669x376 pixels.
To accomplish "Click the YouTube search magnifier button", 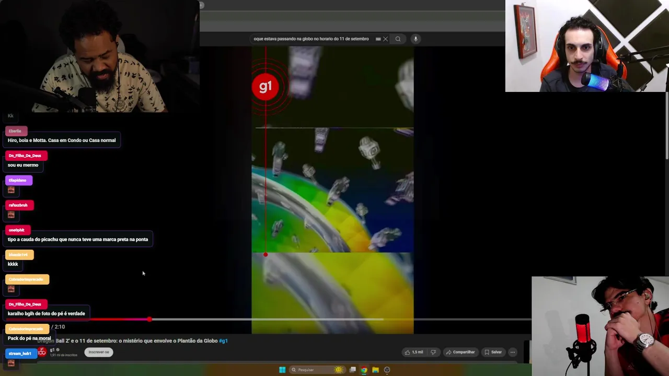I will [x=398, y=39].
